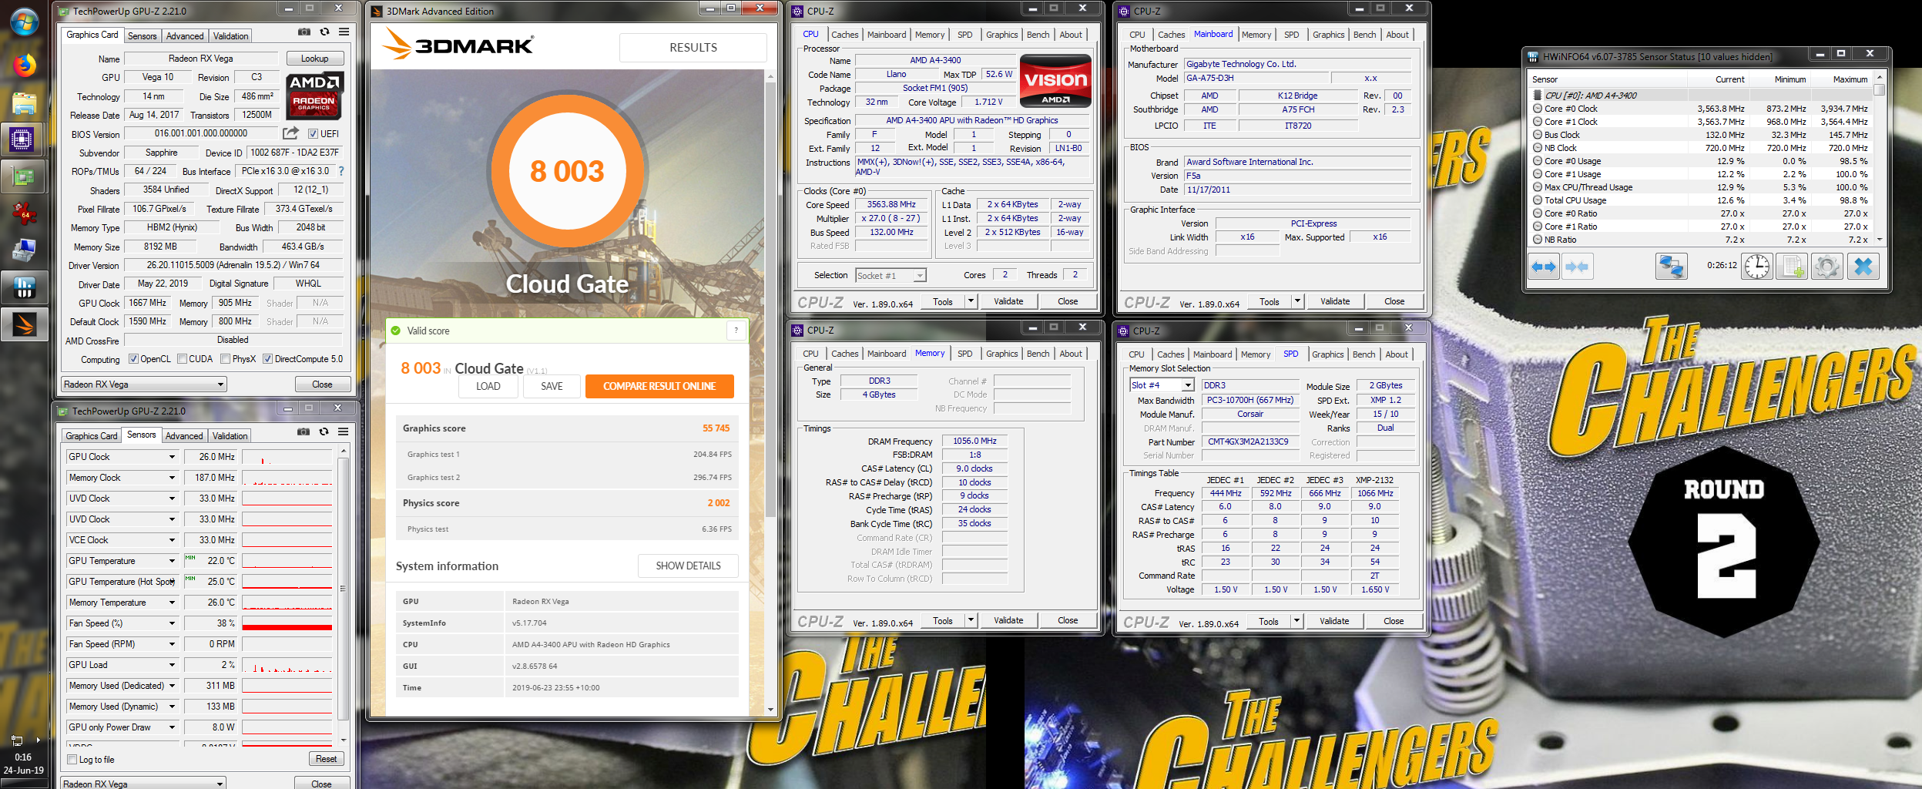Click LOAD button in 3DMark
Viewport: 1922px width, 789px height.
click(x=488, y=386)
